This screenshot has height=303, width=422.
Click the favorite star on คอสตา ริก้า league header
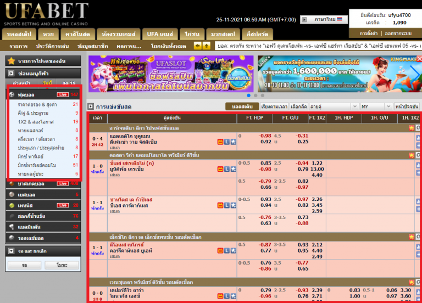click(x=411, y=155)
